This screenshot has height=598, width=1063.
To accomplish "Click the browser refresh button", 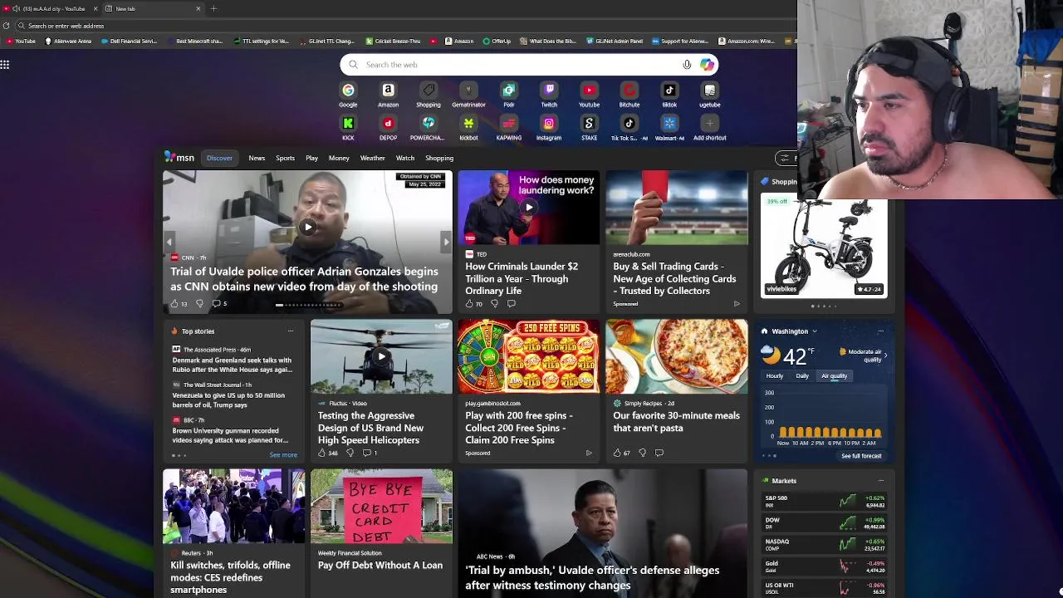I will pos(6,26).
